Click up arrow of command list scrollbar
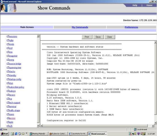The height and width of the screenshot is (136, 157). [38, 36]
